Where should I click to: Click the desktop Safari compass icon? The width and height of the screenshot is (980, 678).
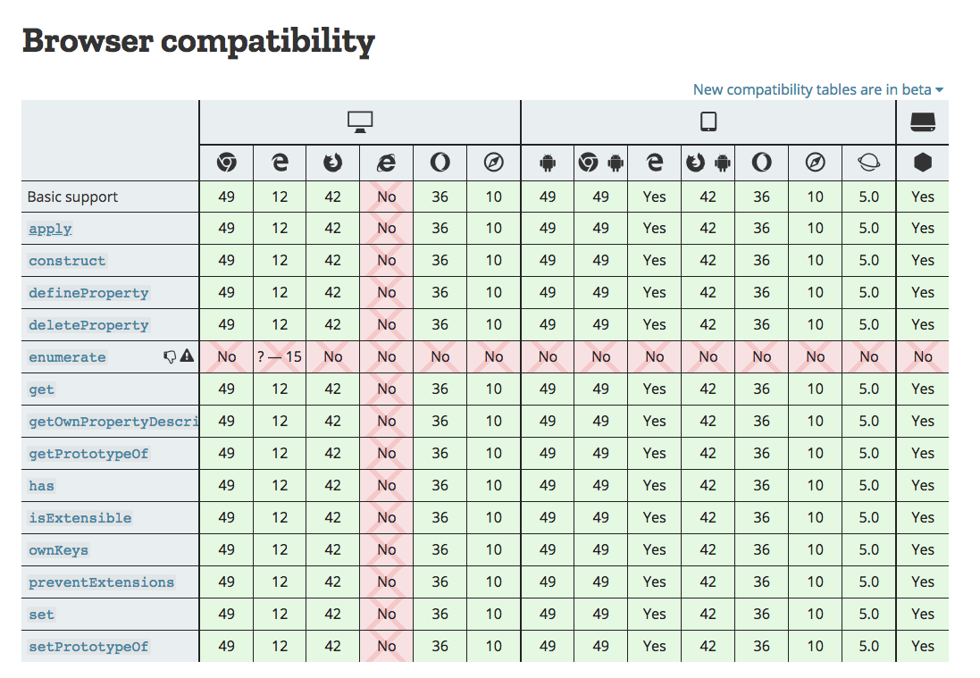pyautogui.click(x=494, y=163)
